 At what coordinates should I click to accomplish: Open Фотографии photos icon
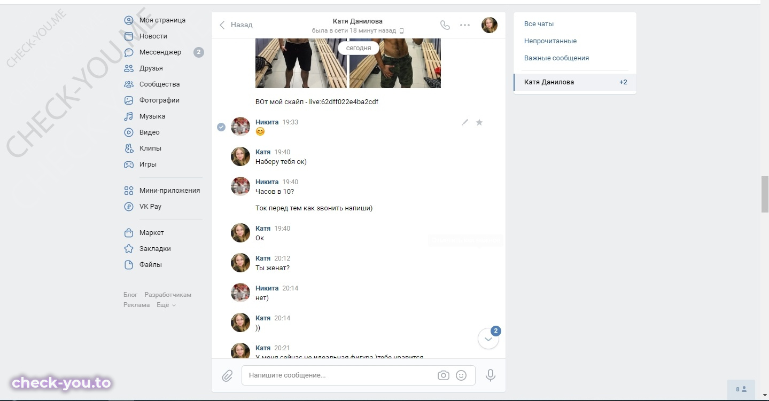[129, 100]
